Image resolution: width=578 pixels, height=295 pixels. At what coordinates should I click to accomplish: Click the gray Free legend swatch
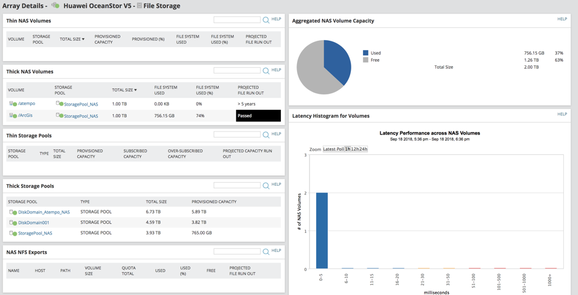(x=366, y=60)
